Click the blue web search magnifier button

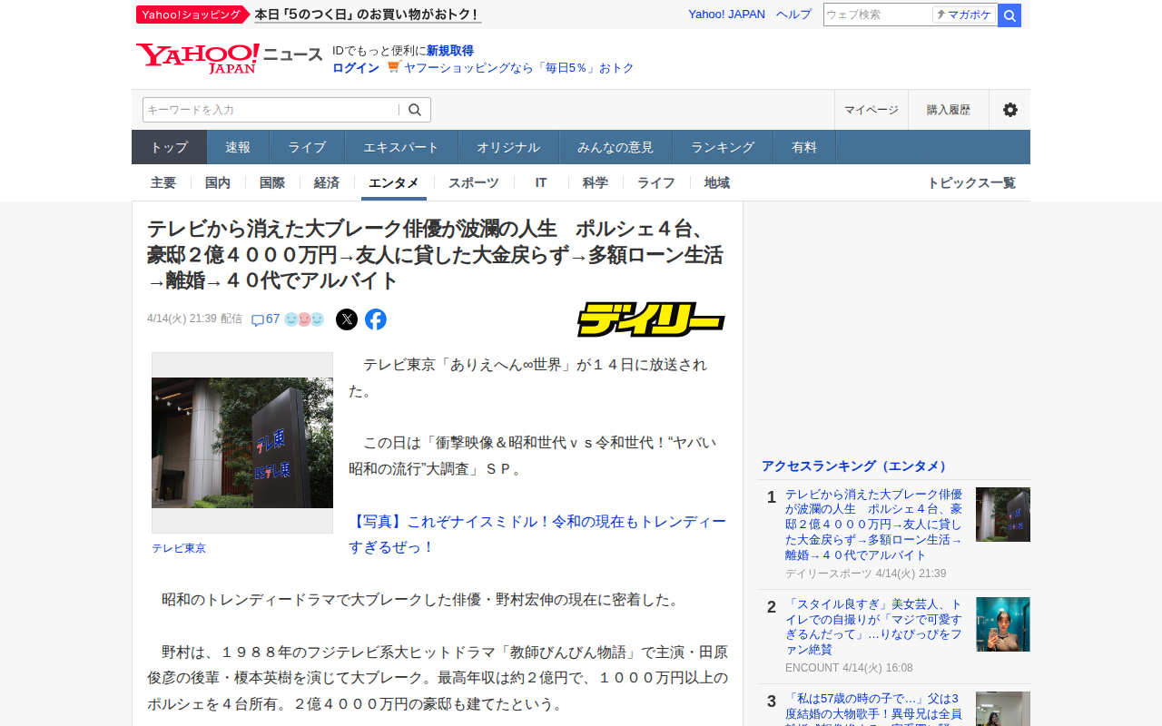[x=1009, y=15]
